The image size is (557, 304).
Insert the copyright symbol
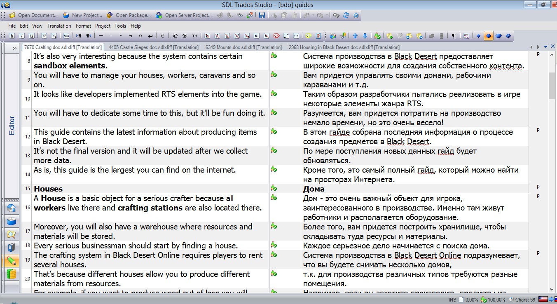pos(175,36)
